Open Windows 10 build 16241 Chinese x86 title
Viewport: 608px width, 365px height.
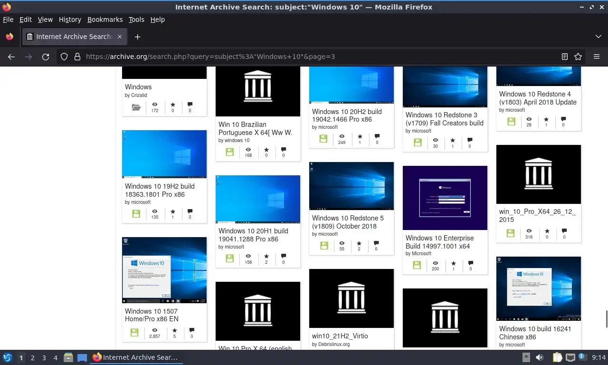pyautogui.click(x=535, y=333)
